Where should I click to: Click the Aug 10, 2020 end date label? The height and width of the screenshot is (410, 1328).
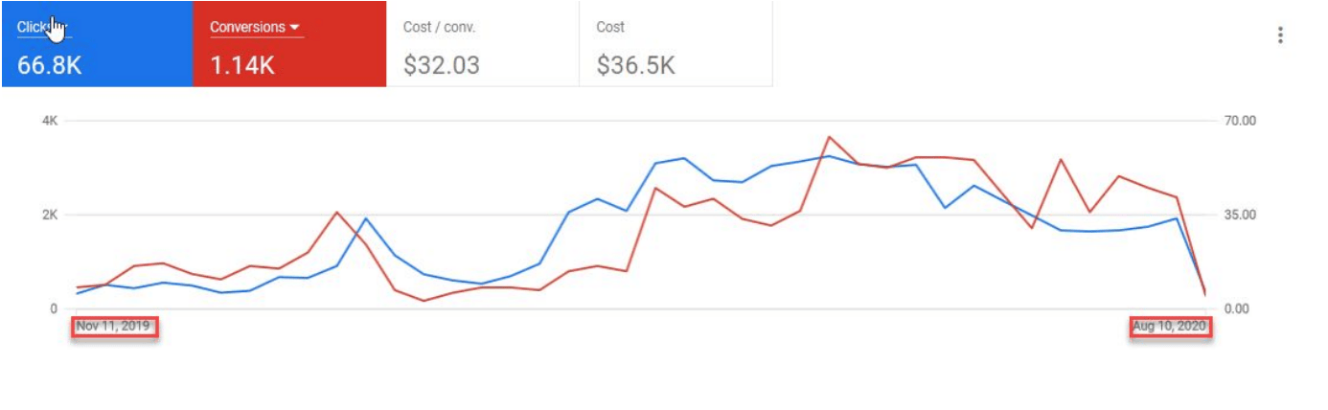click(x=1171, y=327)
